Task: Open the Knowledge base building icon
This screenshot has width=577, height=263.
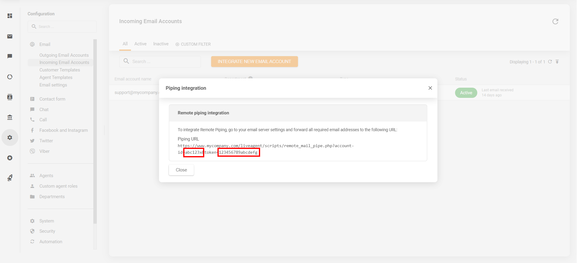Action: 10,117
